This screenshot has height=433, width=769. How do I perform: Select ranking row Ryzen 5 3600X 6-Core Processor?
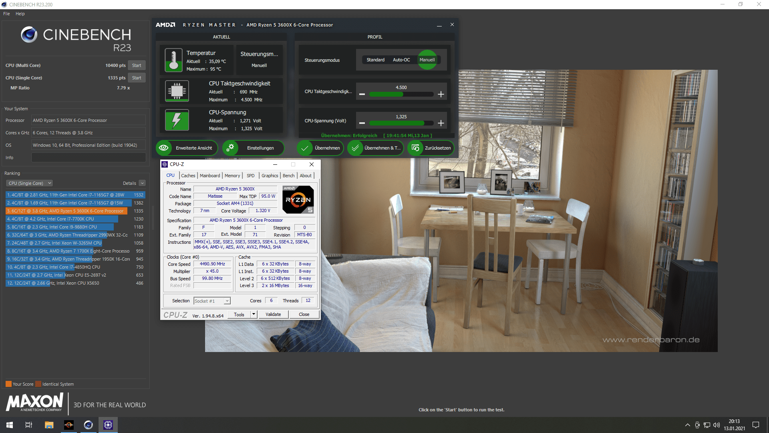pyautogui.click(x=75, y=211)
